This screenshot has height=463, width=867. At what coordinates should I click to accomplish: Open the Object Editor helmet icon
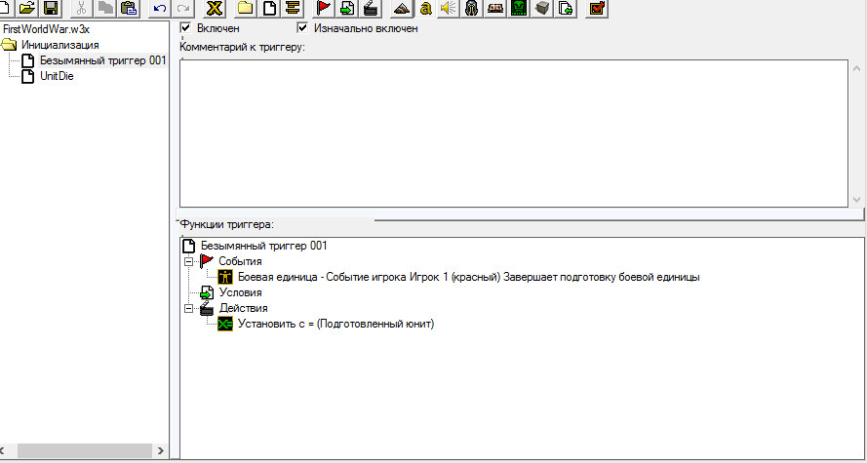click(x=471, y=8)
